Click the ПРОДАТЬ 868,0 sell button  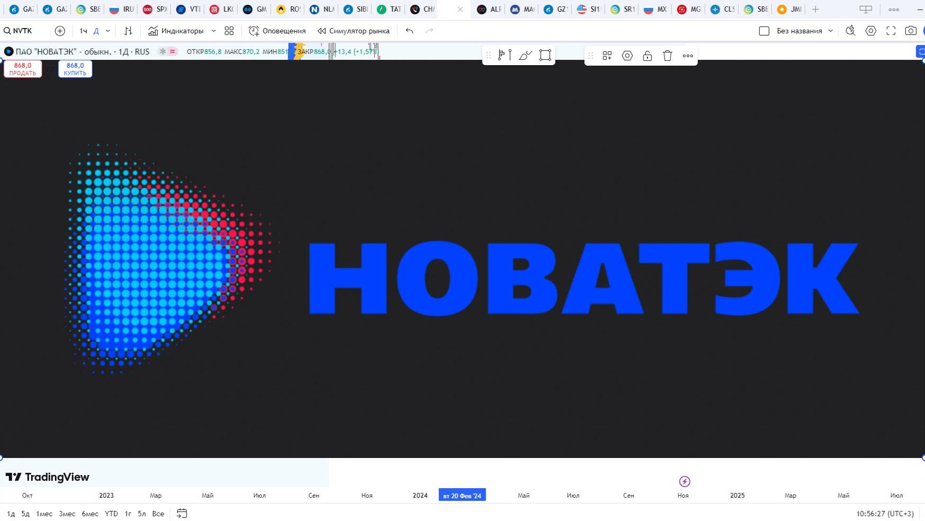pos(23,69)
